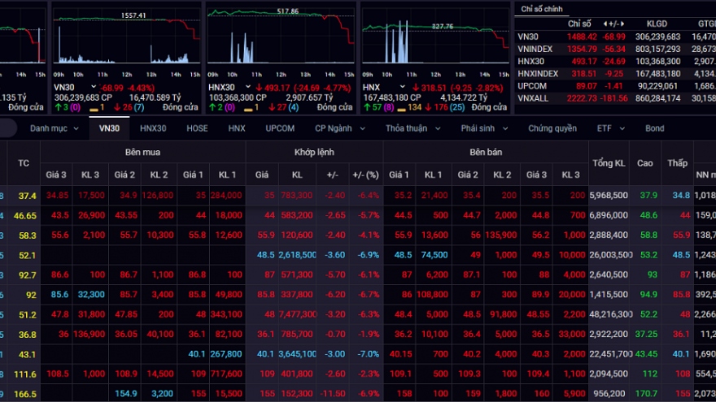
Task: Open the VN30 chart index selector chevron
Action: tap(94, 87)
